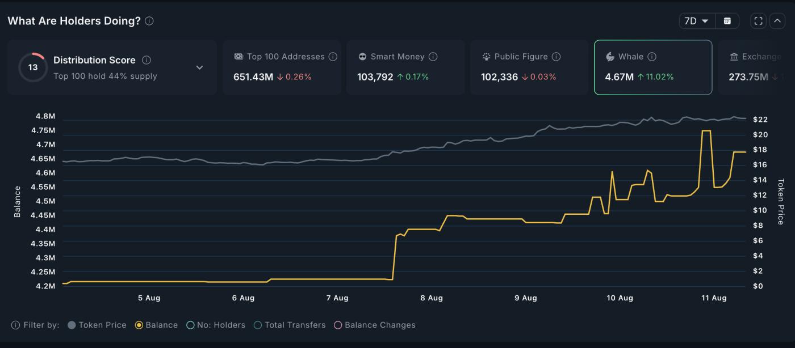Collapse the chart panel with the up chevron
The image size is (795, 348).
[x=777, y=20]
